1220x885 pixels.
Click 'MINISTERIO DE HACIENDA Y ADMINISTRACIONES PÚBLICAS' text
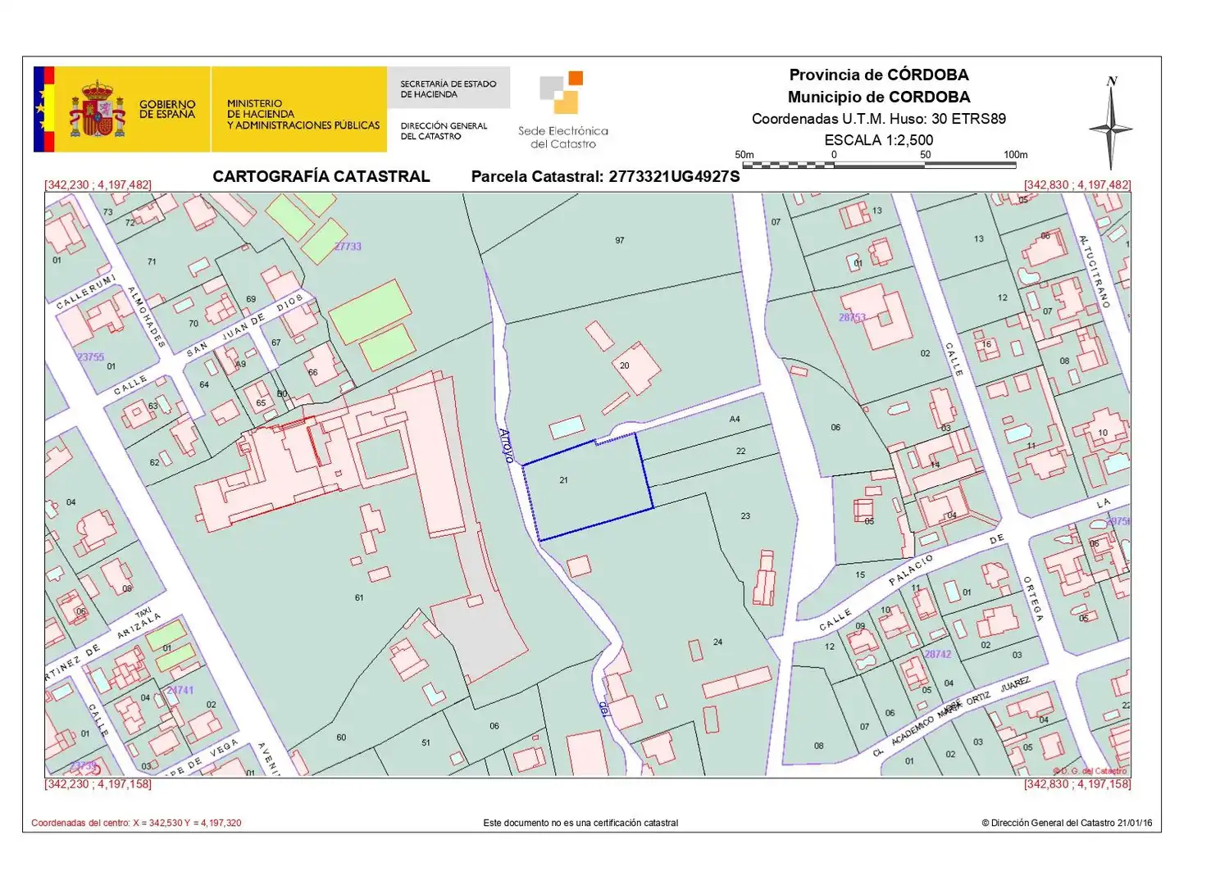point(303,115)
